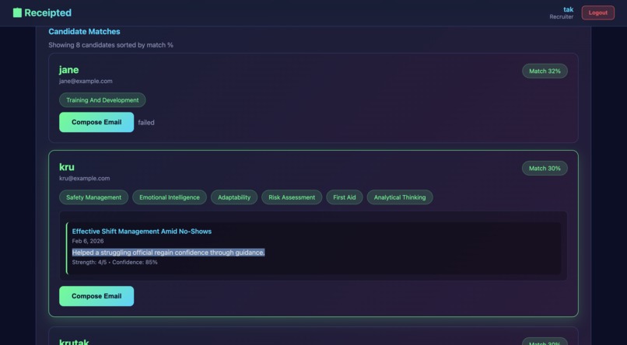Open 'Effective Shift Management Amid No-Shows' entry

(142, 232)
